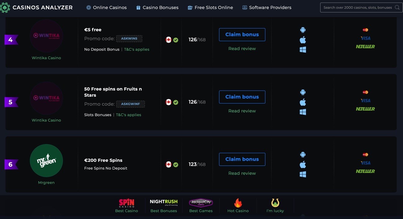Click the 126/168 rating in the 50 Free spins row
This screenshot has width=403, height=219.
(197, 102)
